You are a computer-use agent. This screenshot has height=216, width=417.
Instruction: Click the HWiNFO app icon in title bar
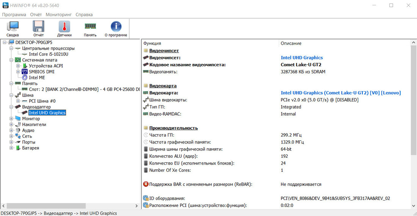5,5
